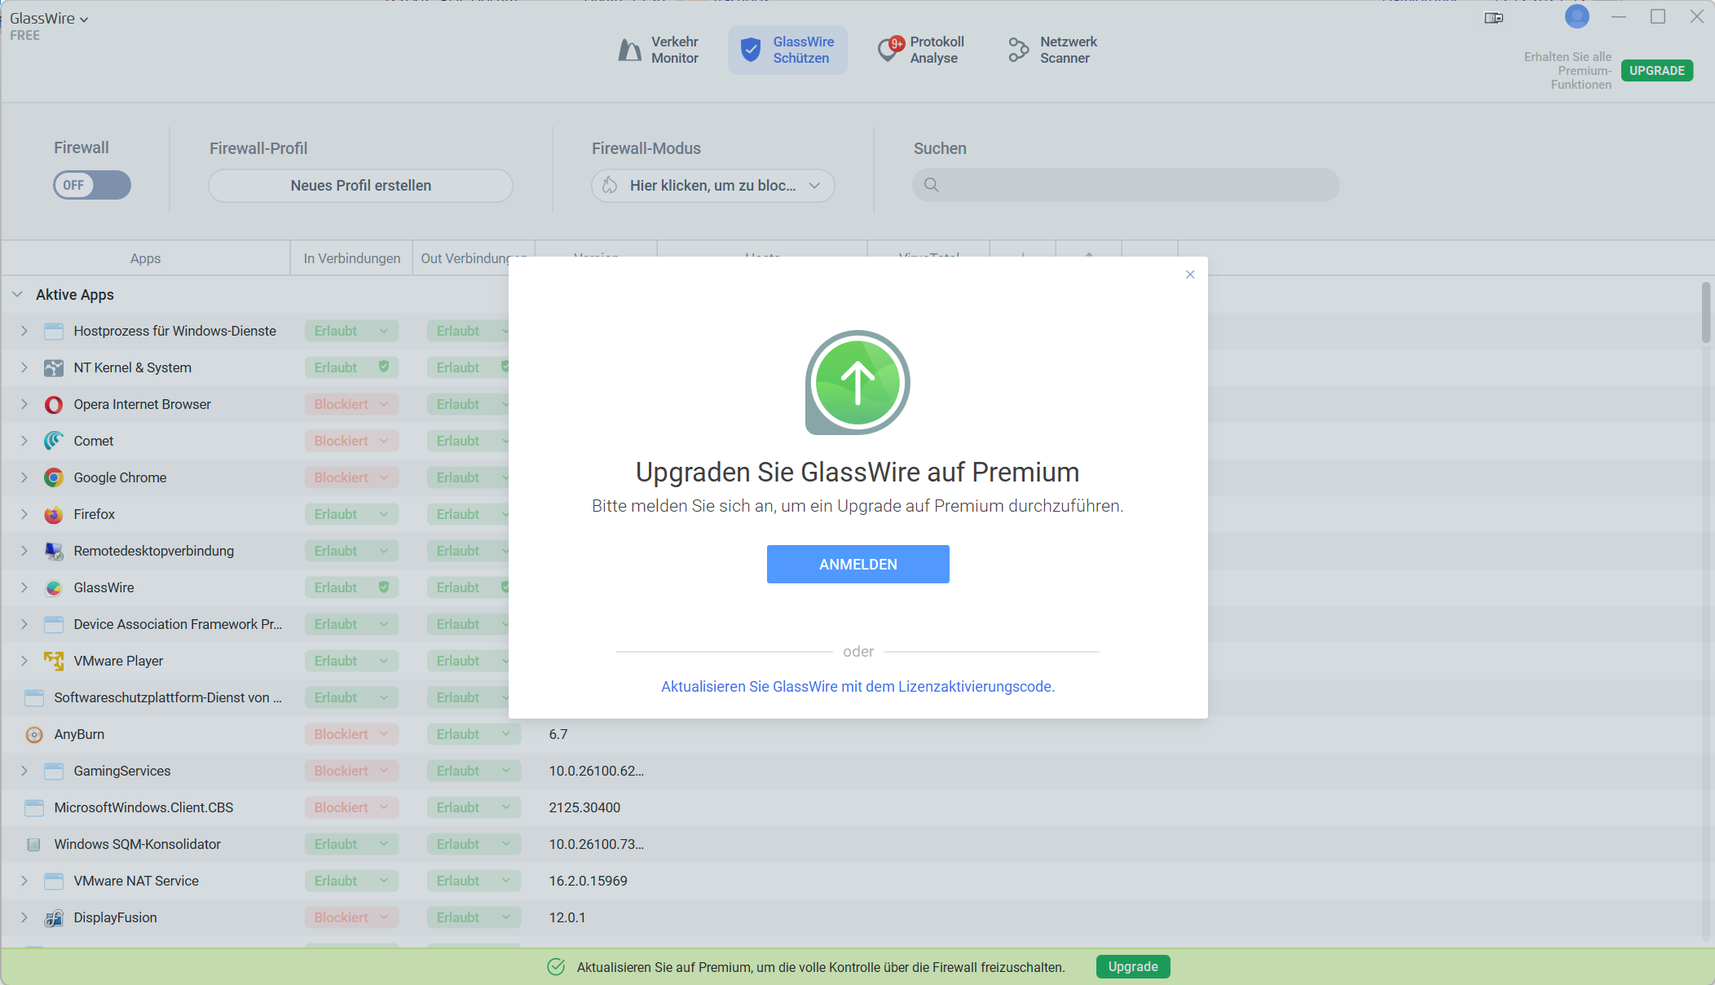Click the vertical scrollbar thumb
The image size is (1715, 985).
[1705, 312]
